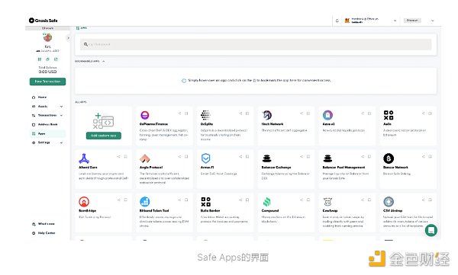Open the connected wallet dropdown
458x275 pixels.
pos(395,21)
